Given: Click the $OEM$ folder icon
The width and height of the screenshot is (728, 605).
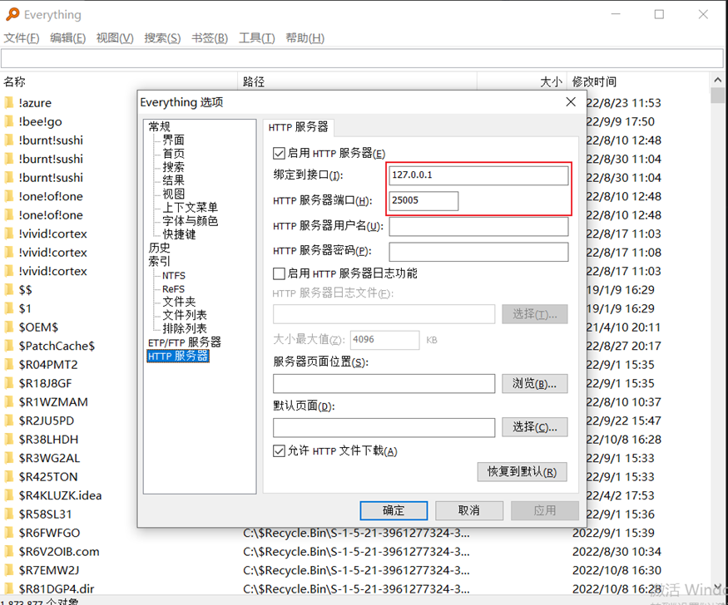Looking at the screenshot, I should [x=9, y=327].
